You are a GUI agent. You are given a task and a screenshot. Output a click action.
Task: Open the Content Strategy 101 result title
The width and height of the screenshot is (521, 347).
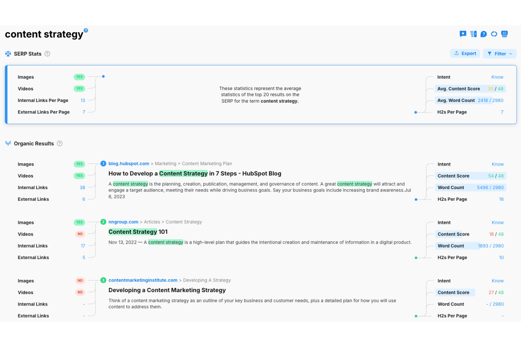138,232
